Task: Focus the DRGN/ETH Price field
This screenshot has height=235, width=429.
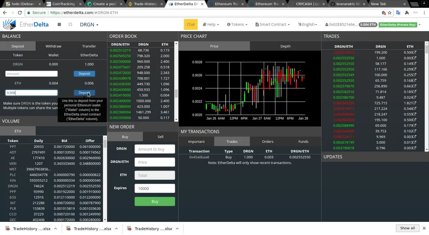Action: [x=155, y=162]
